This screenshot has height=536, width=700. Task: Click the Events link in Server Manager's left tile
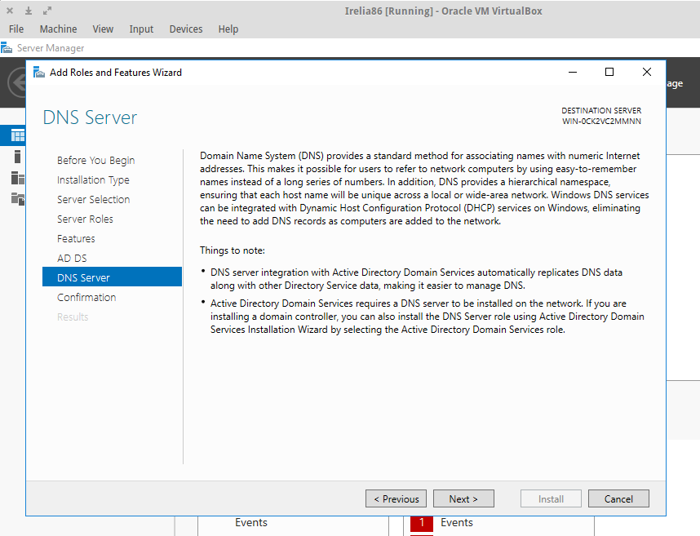pos(251,523)
